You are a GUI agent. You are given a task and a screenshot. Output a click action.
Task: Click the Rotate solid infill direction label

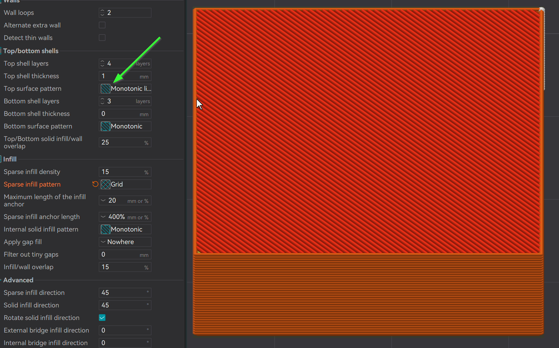42,318
